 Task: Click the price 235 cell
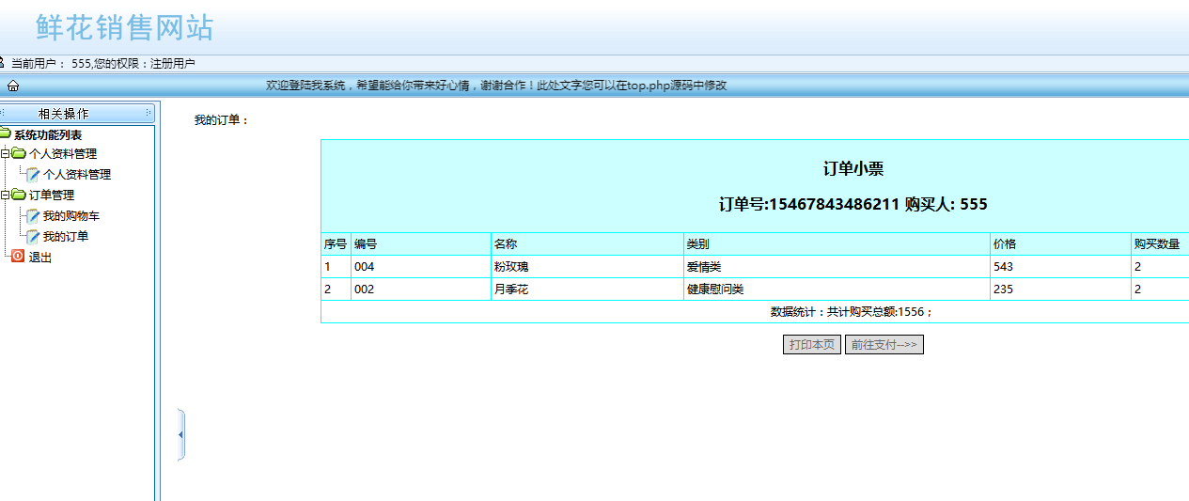click(x=1060, y=289)
